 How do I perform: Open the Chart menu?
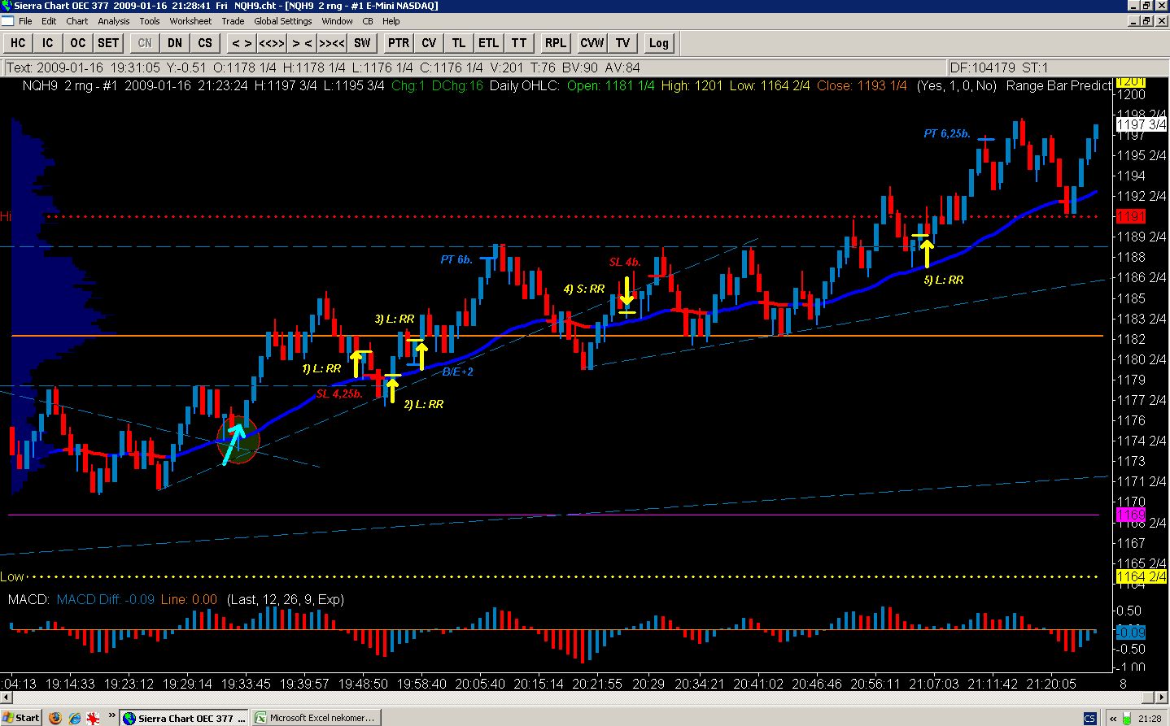77,21
